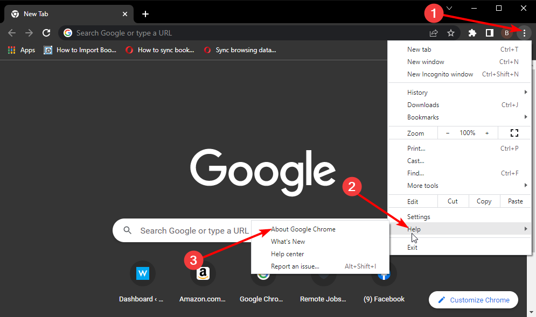Open the profile avatar B
536x317 pixels.
click(506, 33)
